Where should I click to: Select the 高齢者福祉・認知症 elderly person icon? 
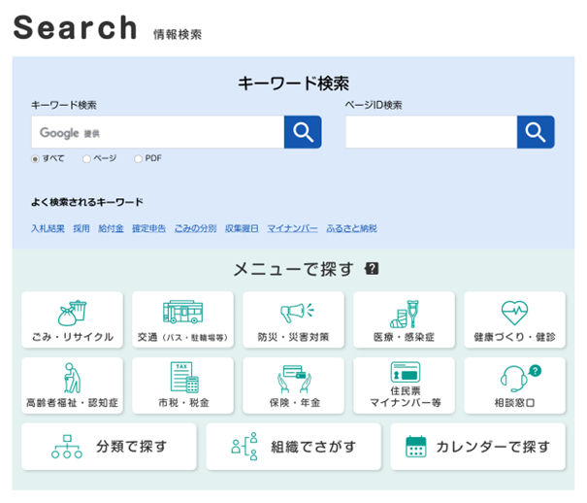pos(72,378)
